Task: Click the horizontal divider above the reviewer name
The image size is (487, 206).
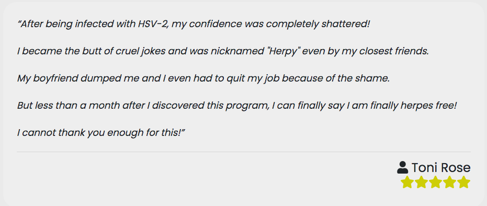Action: coord(244,152)
